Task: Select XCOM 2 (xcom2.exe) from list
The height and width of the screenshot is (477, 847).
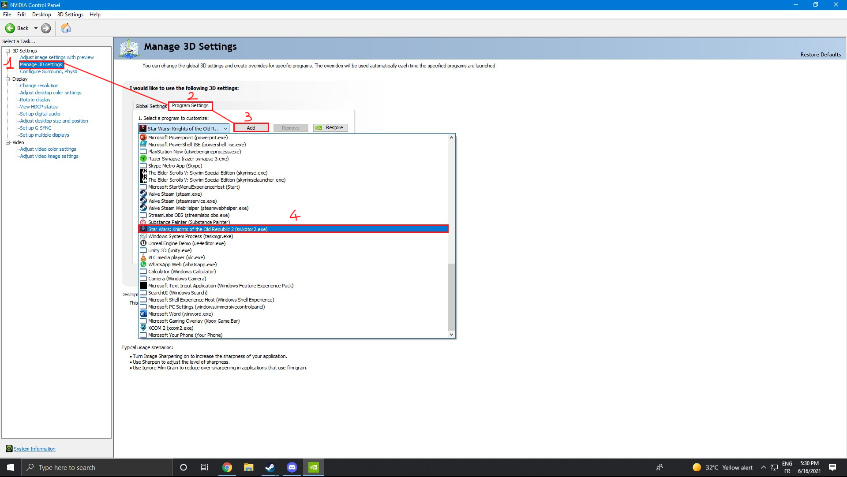Action: coord(171,328)
